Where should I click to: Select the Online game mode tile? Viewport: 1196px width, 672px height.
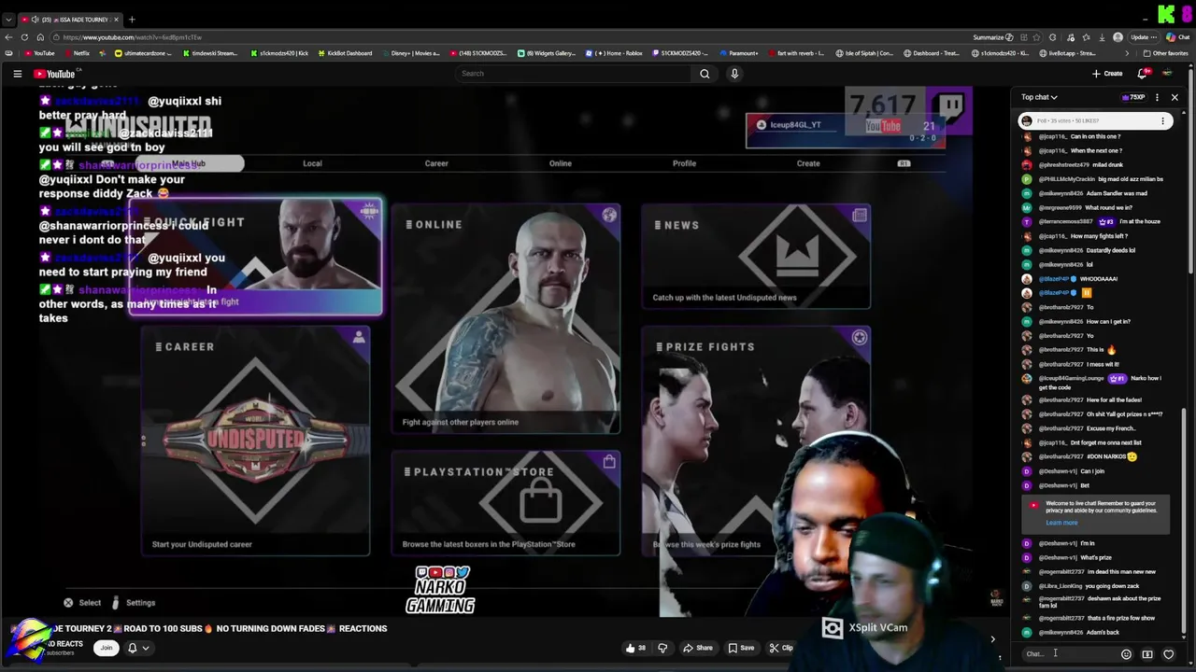pos(505,319)
